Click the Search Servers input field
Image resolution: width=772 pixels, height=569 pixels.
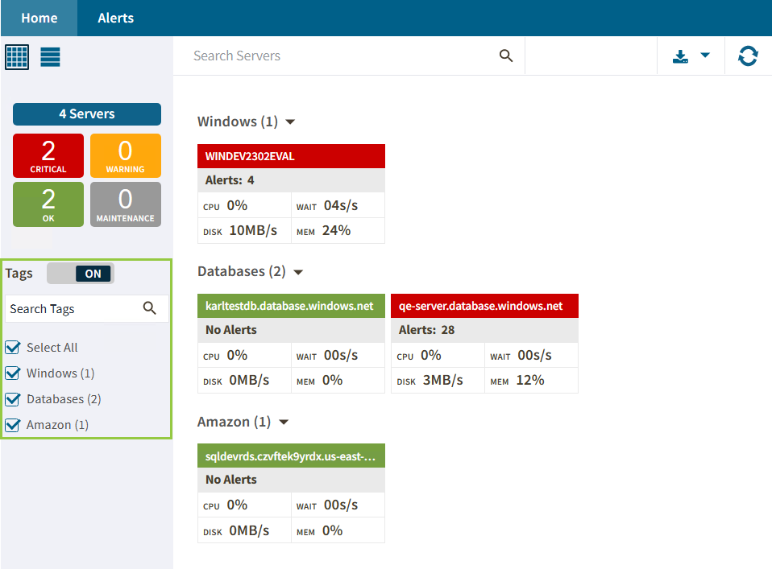338,56
